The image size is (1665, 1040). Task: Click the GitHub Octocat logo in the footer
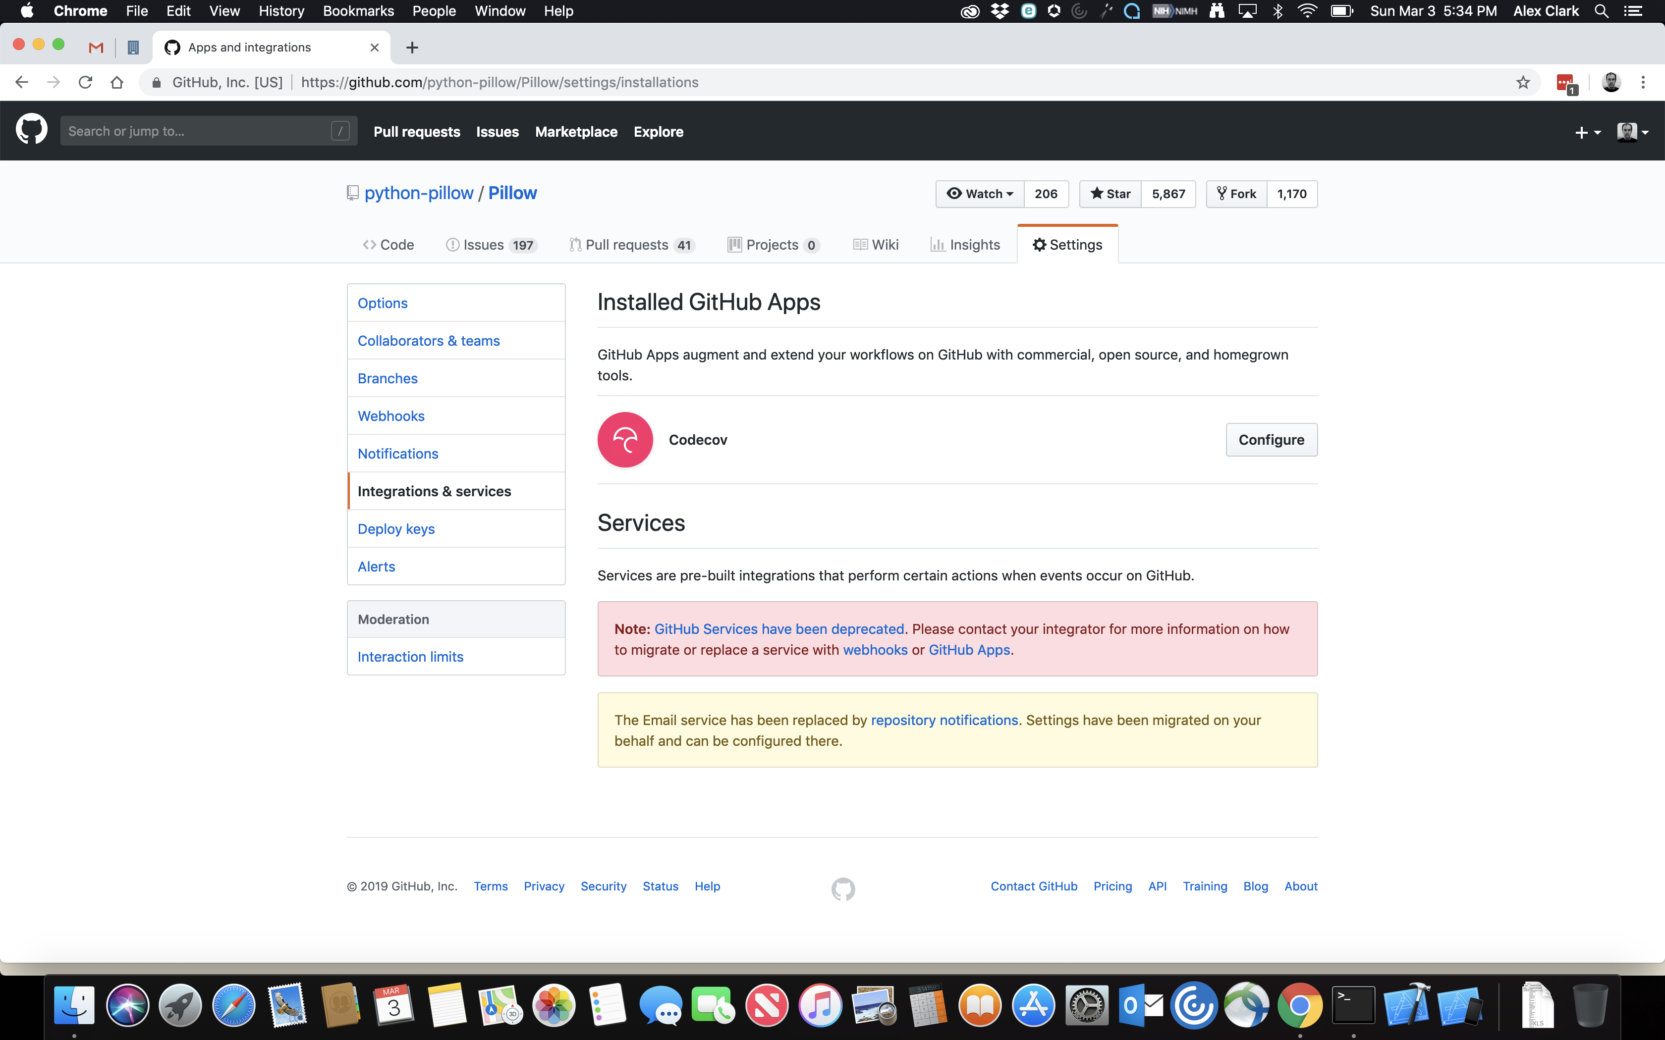[x=843, y=888]
